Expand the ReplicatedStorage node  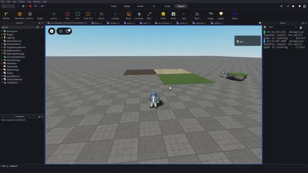tap(2, 54)
